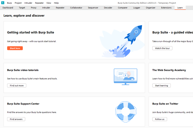Open the Extensions tab
This screenshot has width=193, height=128.
tap(166, 7)
